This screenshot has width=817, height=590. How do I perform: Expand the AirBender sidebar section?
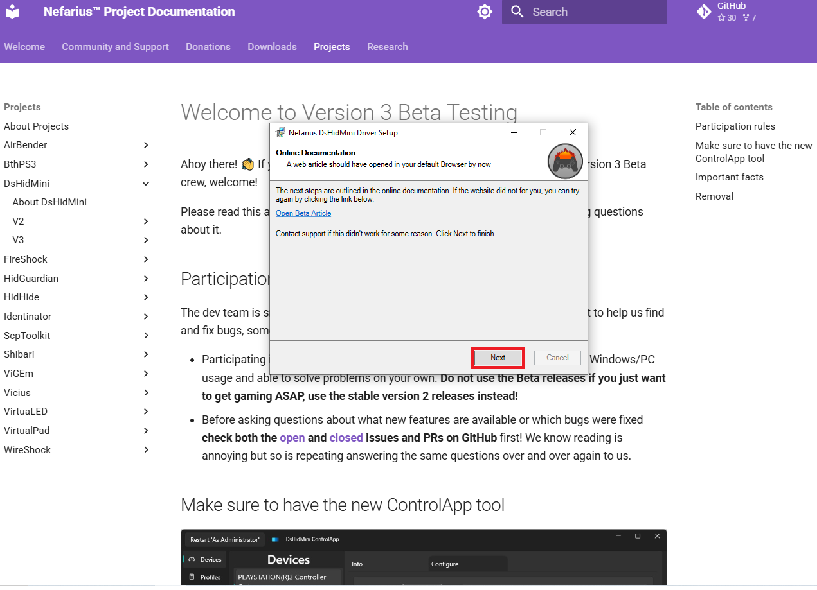(146, 145)
